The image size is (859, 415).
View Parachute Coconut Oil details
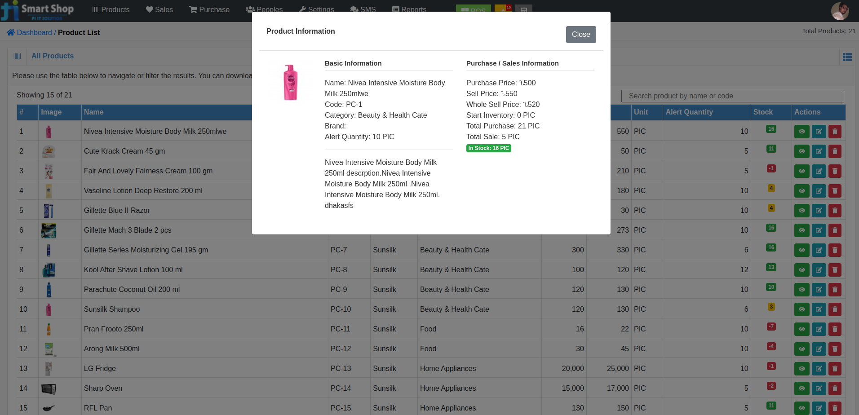(801, 289)
